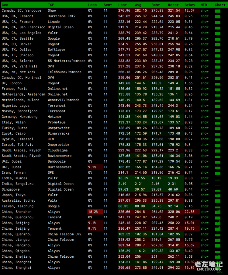Show MTR for Turkey Bursa Oneprovider
Viewport: 228px width, 275px height.
(205, 128)
